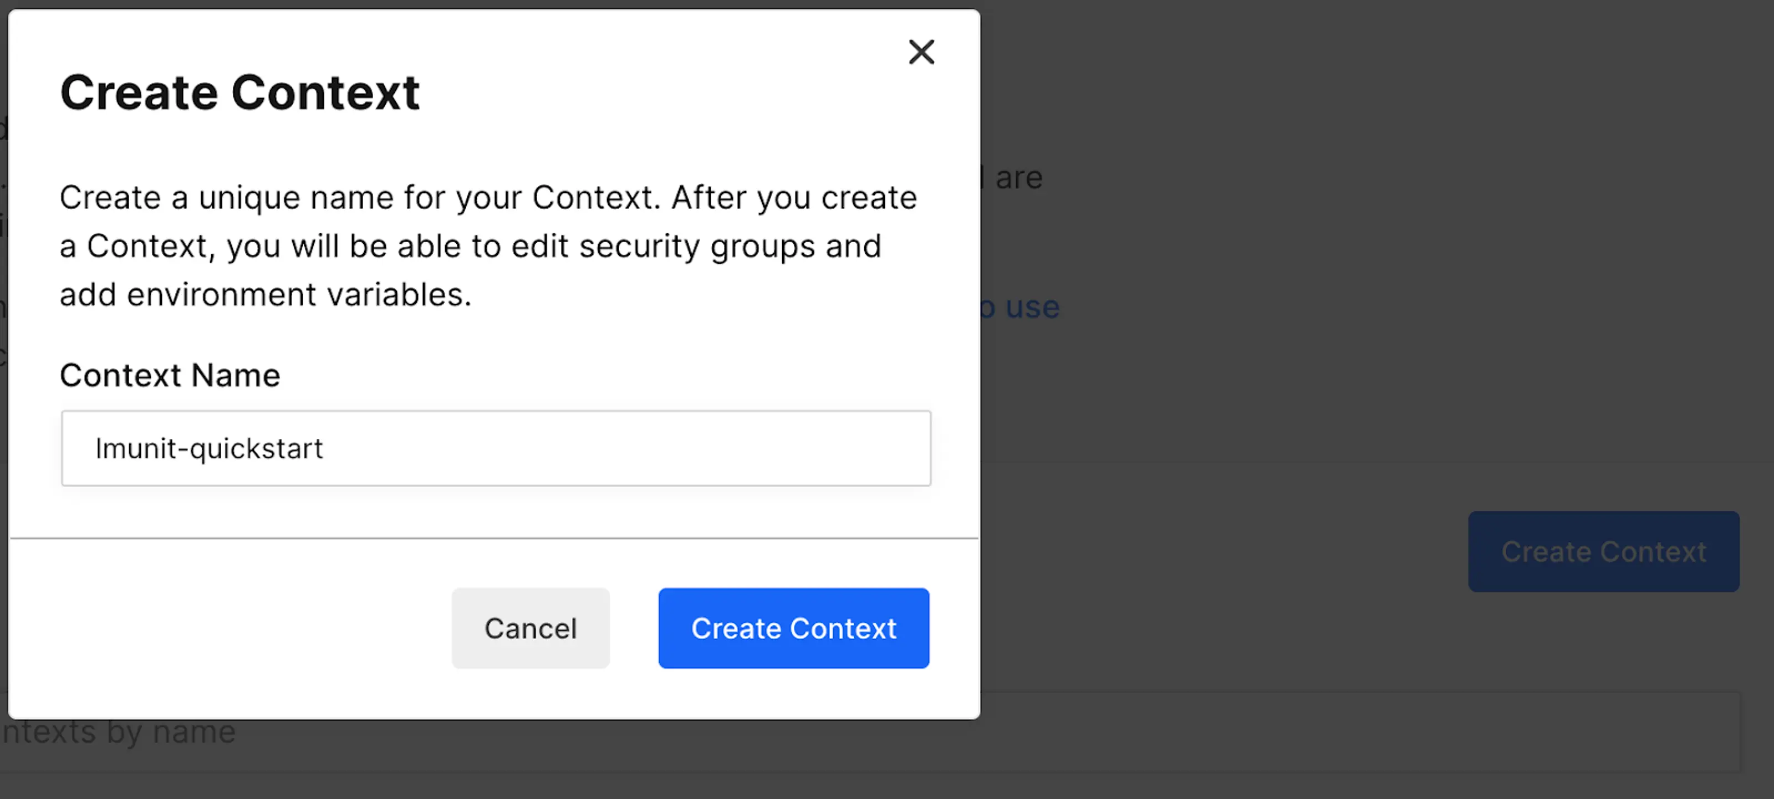Click the Cancel button
Screen dimensions: 1774x799
coord(531,628)
